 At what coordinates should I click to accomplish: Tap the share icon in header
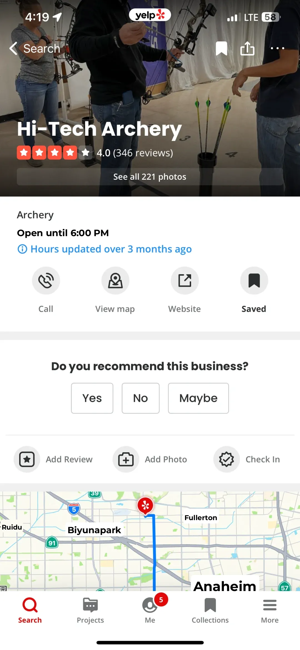[247, 48]
